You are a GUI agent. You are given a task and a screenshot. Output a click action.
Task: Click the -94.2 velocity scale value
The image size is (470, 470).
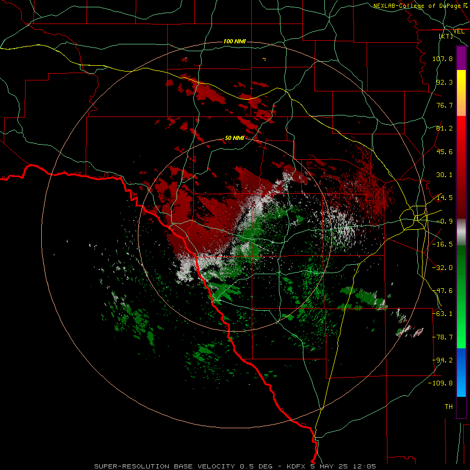pyautogui.click(x=442, y=360)
